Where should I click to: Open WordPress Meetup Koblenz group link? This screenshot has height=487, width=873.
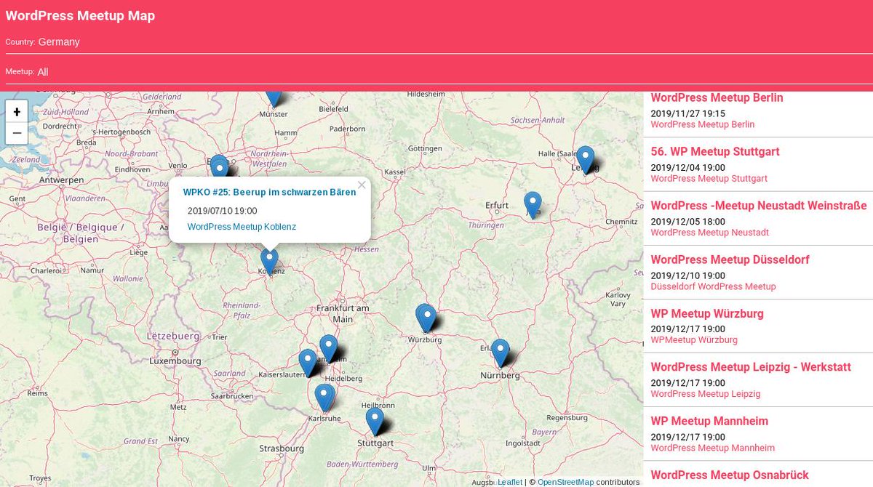point(242,227)
